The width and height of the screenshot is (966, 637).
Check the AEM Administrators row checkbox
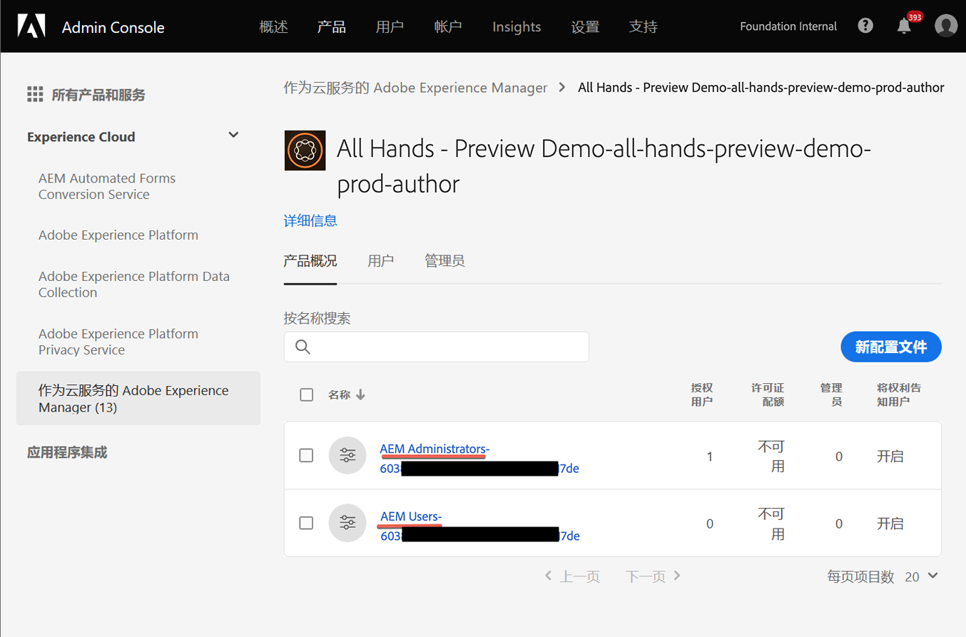pyautogui.click(x=306, y=455)
